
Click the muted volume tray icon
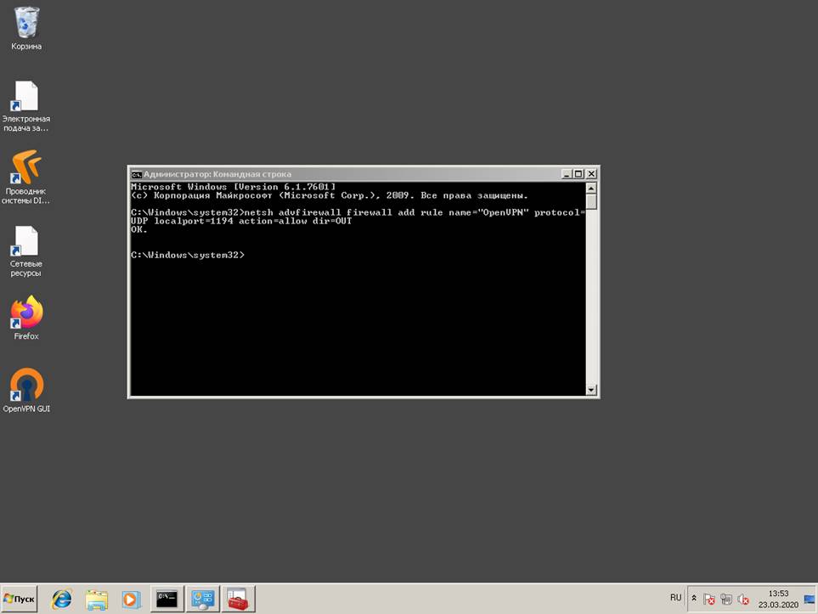point(743,600)
